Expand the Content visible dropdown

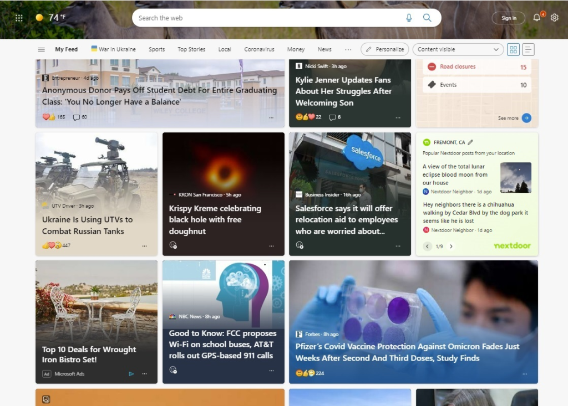[458, 50]
